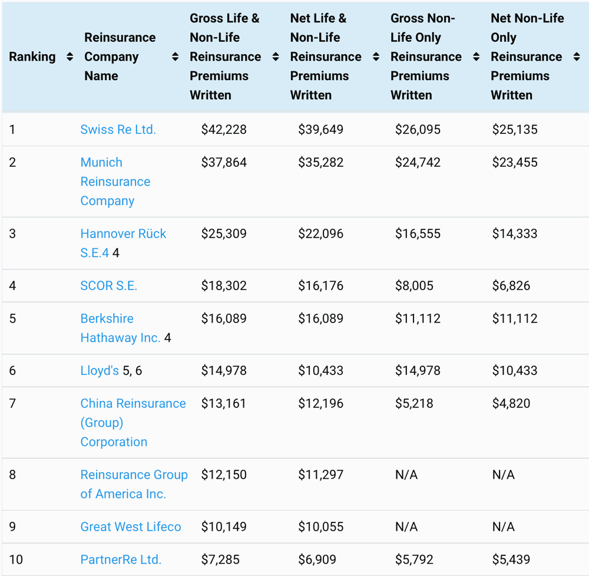Open the Munich Reinsurance Company link
The image size is (589, 576).
[115, 181]
